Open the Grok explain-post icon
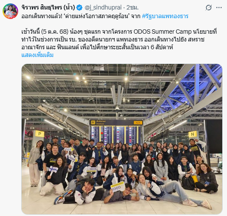 pyautogui.click(x=208, y=7)
